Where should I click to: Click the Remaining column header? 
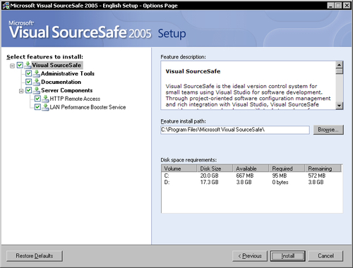(x=323, y=169)
